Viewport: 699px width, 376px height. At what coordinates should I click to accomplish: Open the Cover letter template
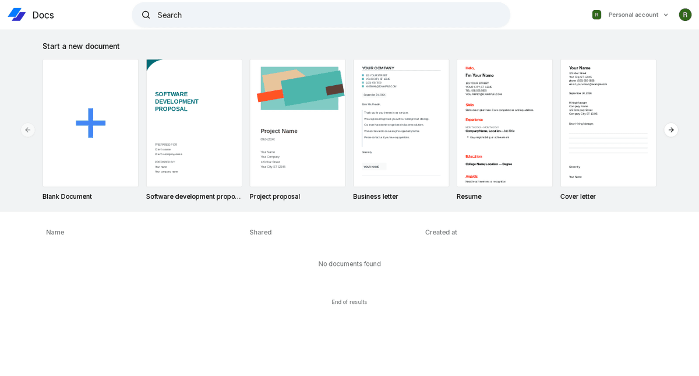click(608, 123)
